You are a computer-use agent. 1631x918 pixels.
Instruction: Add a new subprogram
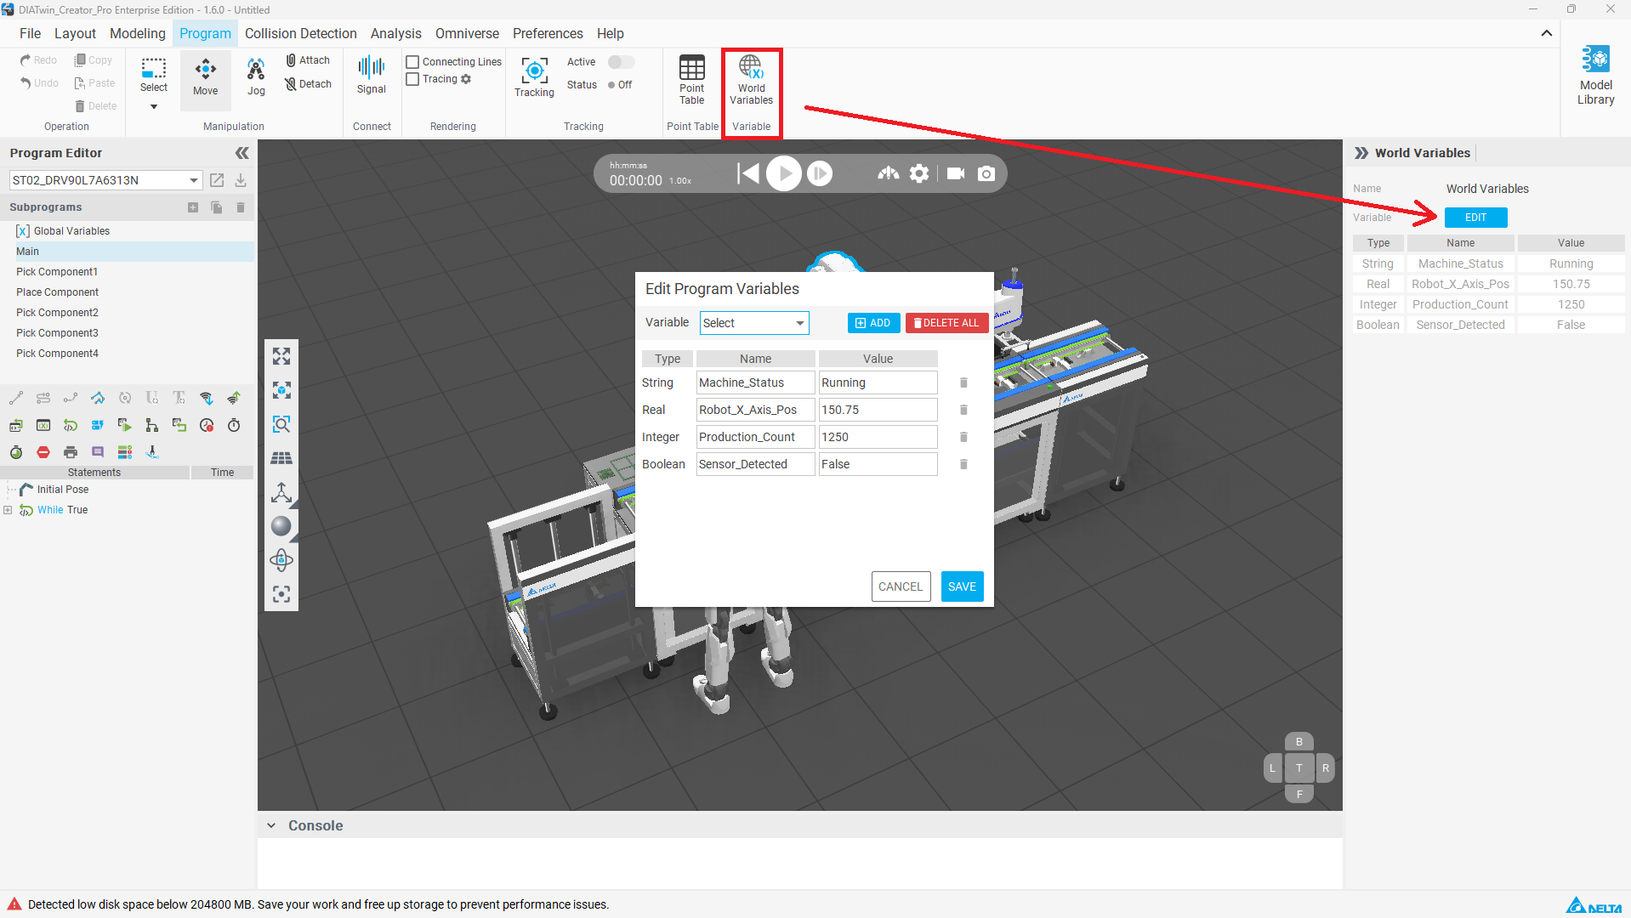tap(193, 207)
